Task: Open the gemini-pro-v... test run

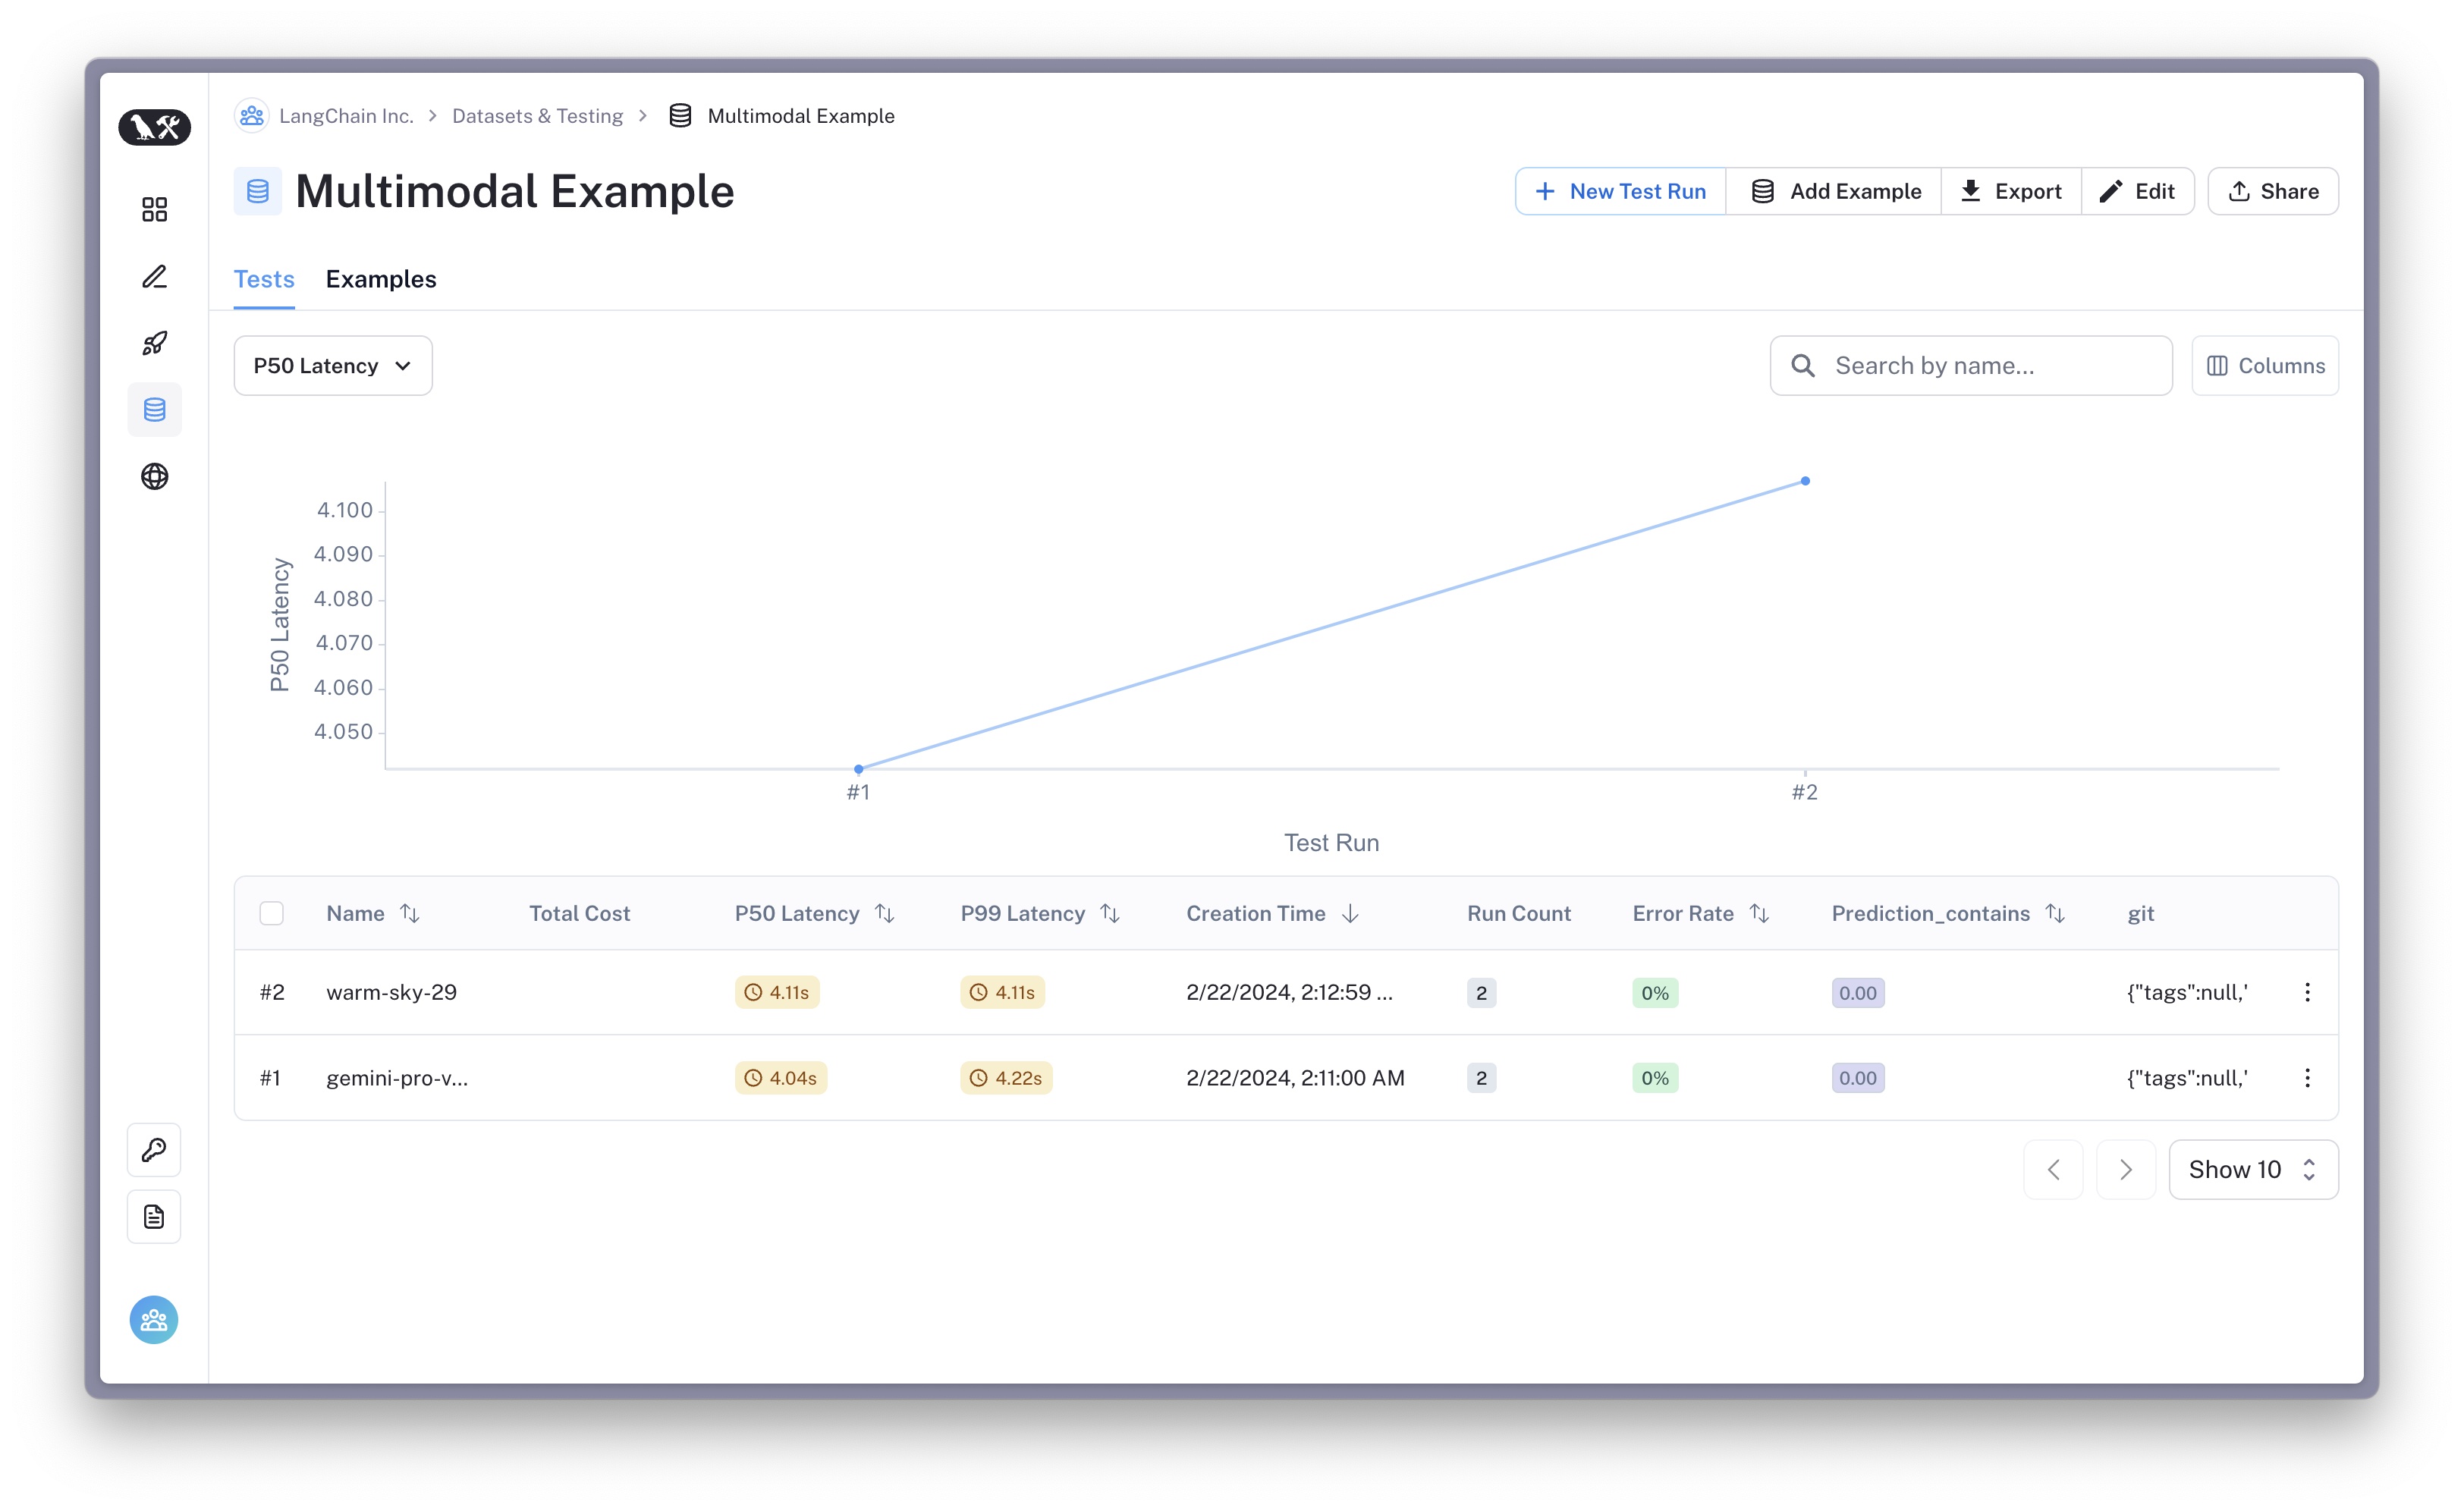Action: tap(397, 1078)
